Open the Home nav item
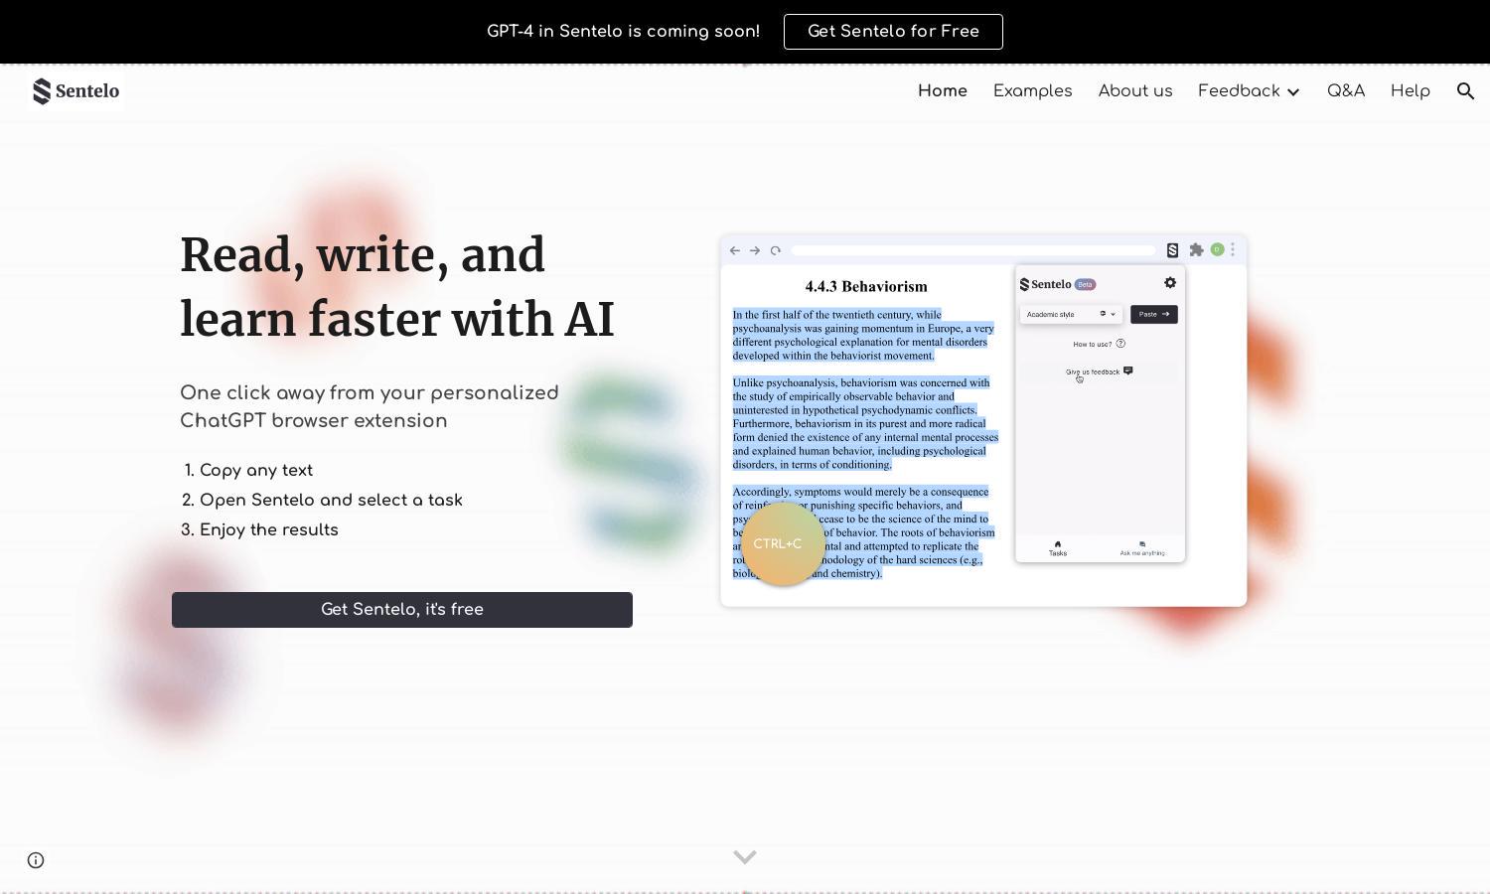 (943, 91)
